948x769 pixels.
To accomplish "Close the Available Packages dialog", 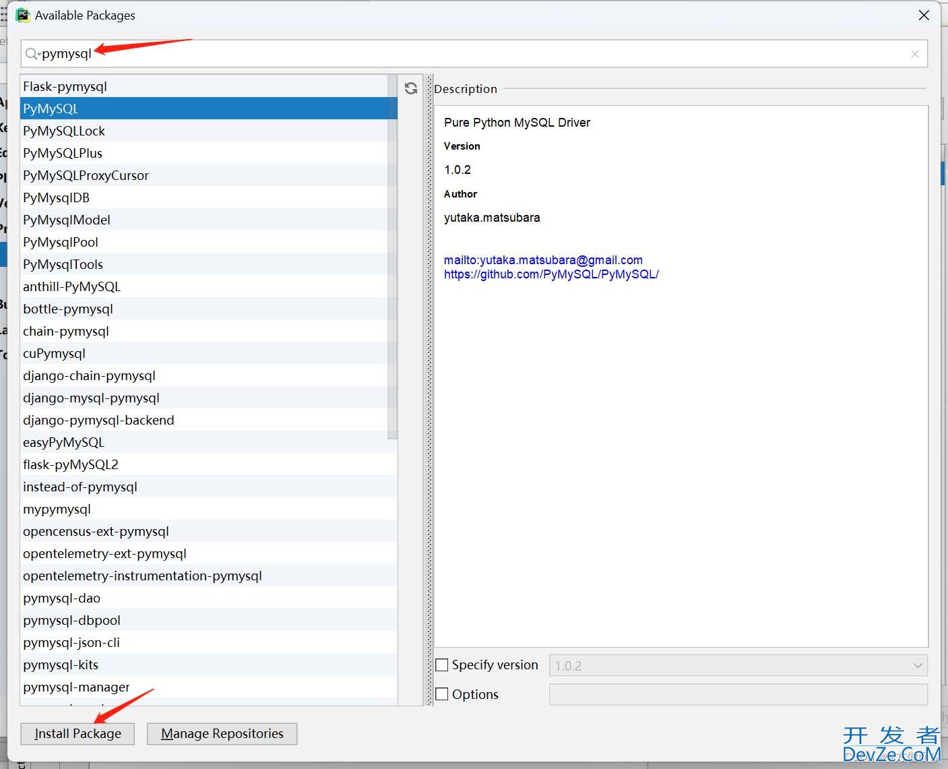I will 924,15.
